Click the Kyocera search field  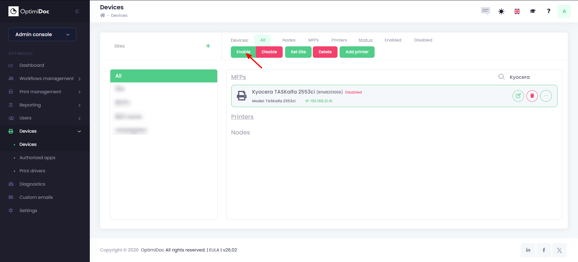point(532,77)
